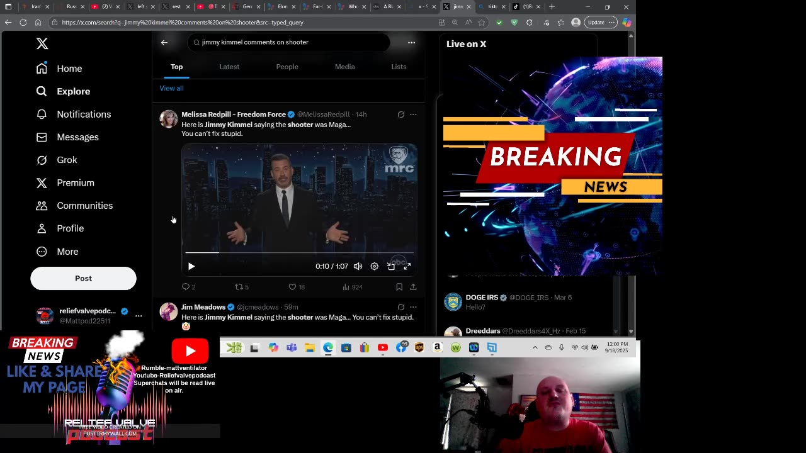Screen dimensions: 806x453
Task: Click the Grok icon on Jim Meadows' post
Action: point(401,307)
